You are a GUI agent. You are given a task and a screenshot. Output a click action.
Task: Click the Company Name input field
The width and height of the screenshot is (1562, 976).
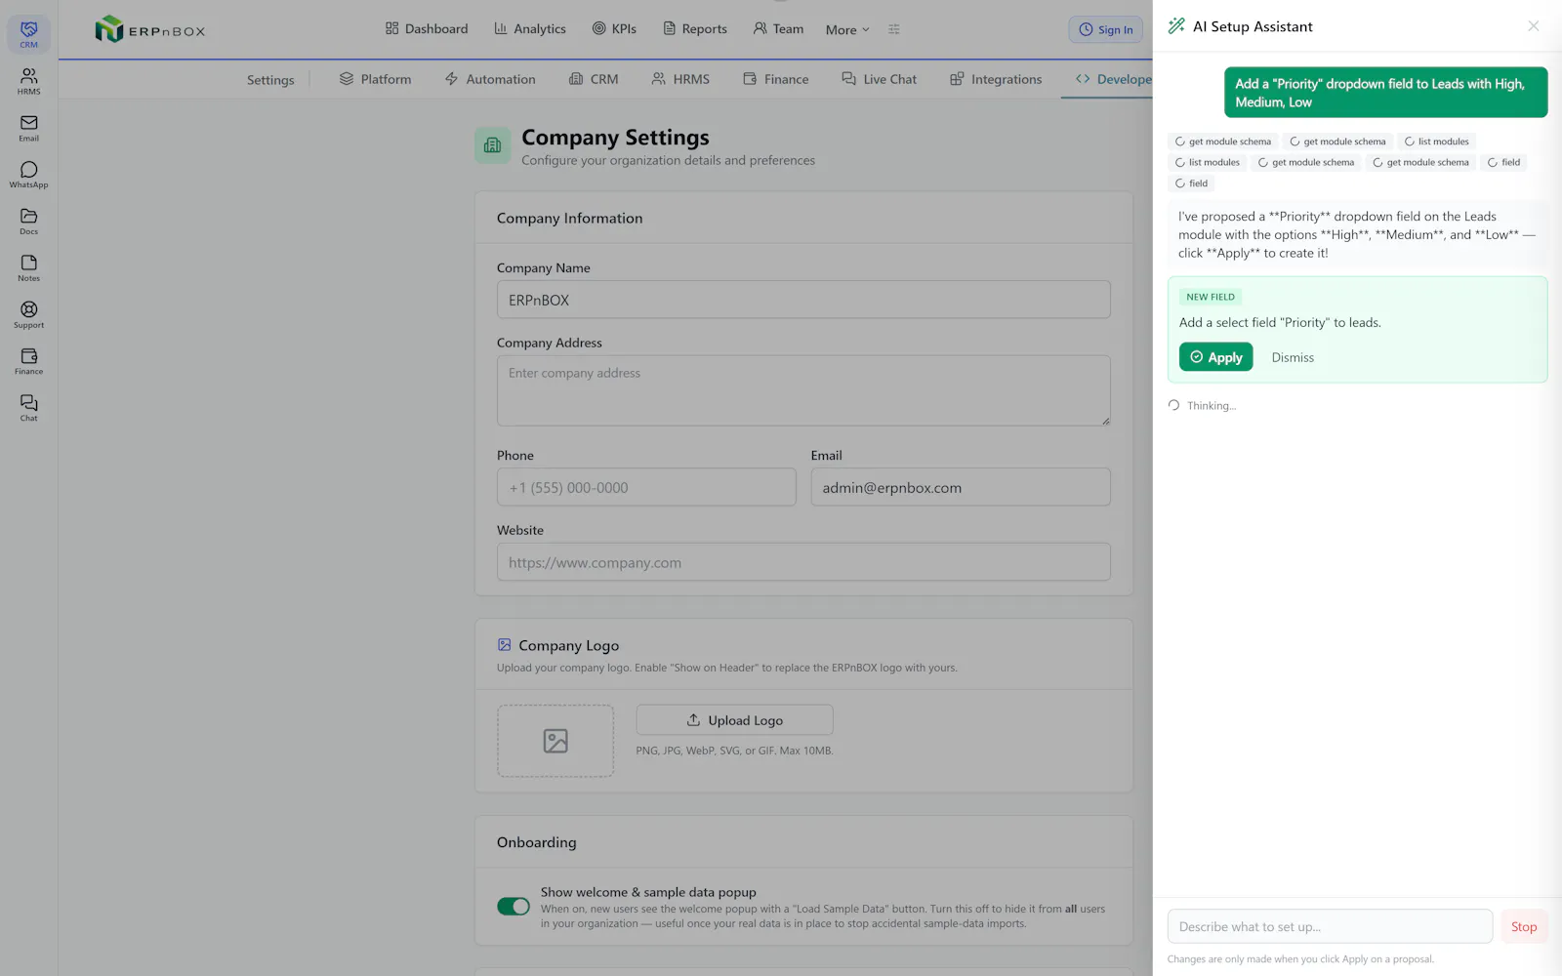tap(803, 300)
